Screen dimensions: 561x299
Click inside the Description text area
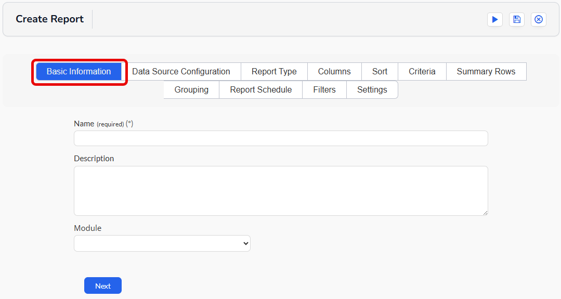pos(281,191)
